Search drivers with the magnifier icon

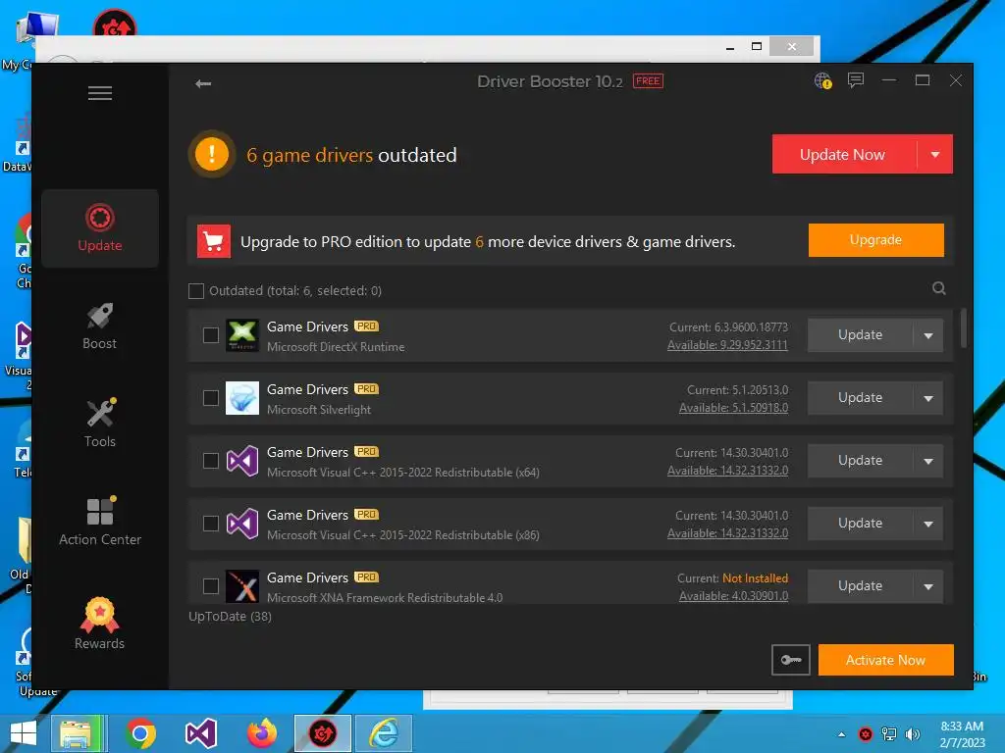[939, 288]
